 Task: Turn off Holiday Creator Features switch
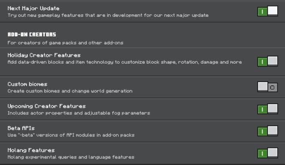(267, 62)
